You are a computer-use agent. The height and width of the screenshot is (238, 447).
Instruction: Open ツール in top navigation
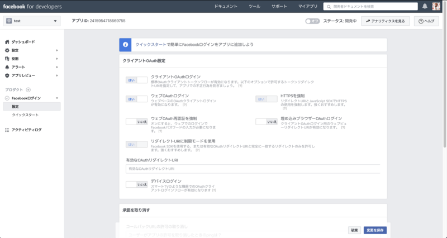click(x=254, y=6)
